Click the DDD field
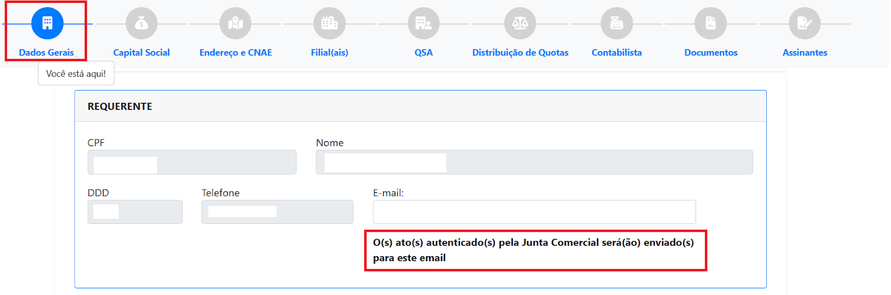The image size is (891, 295). [135, 212]
